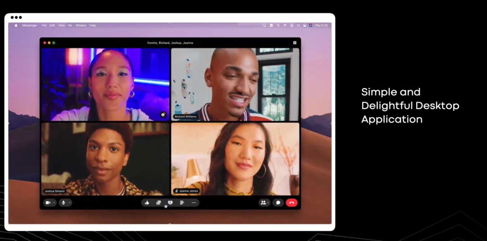Select Richard Williams' video tile
The height and width of the screenshot is (241, 487).
coord(235,84)
